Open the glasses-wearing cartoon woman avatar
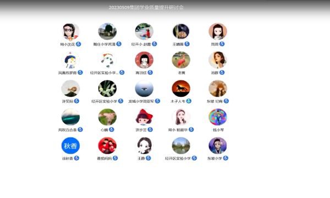330x198 pixels. [70, 31]
